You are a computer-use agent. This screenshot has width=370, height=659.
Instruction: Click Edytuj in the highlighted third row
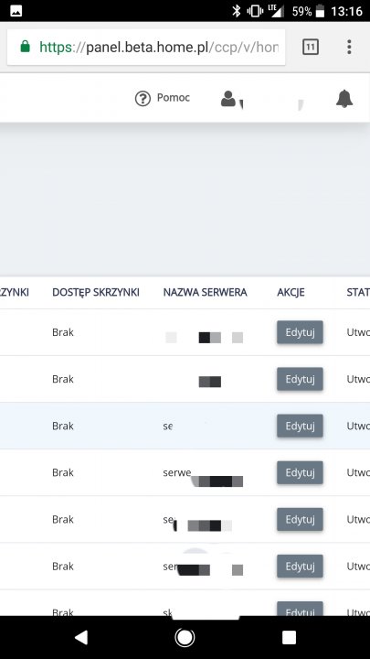pos(300,426)
